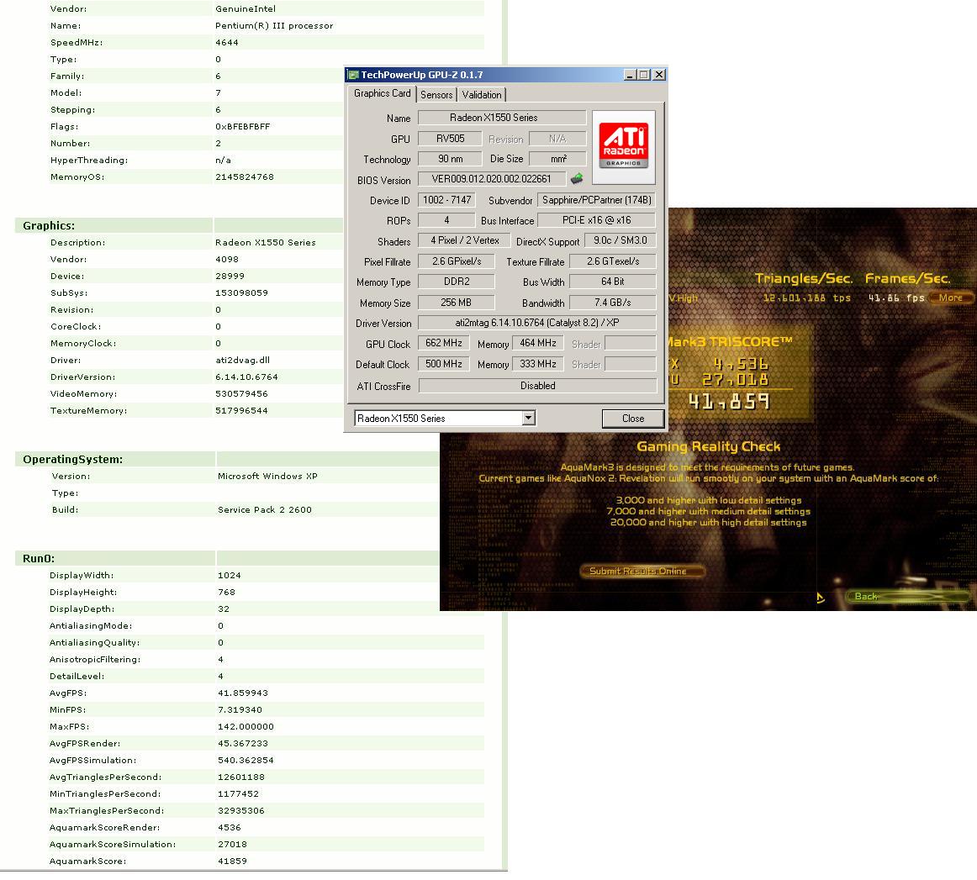Click the AquamarkScore value 41859

click(x=232, y=861)
